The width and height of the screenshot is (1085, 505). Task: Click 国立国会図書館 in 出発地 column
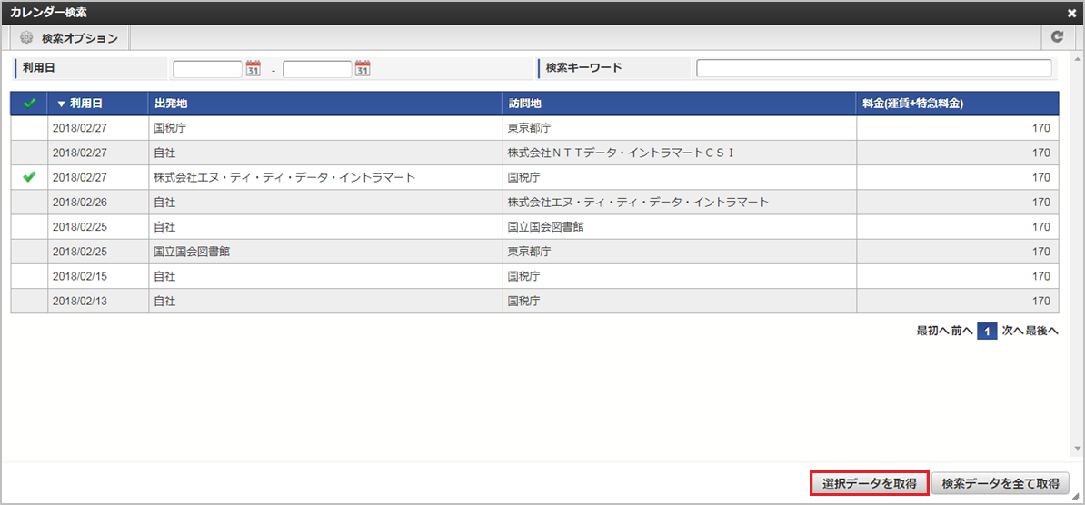191,252
